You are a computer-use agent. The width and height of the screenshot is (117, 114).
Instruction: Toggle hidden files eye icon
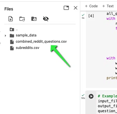tap(46, 19)
